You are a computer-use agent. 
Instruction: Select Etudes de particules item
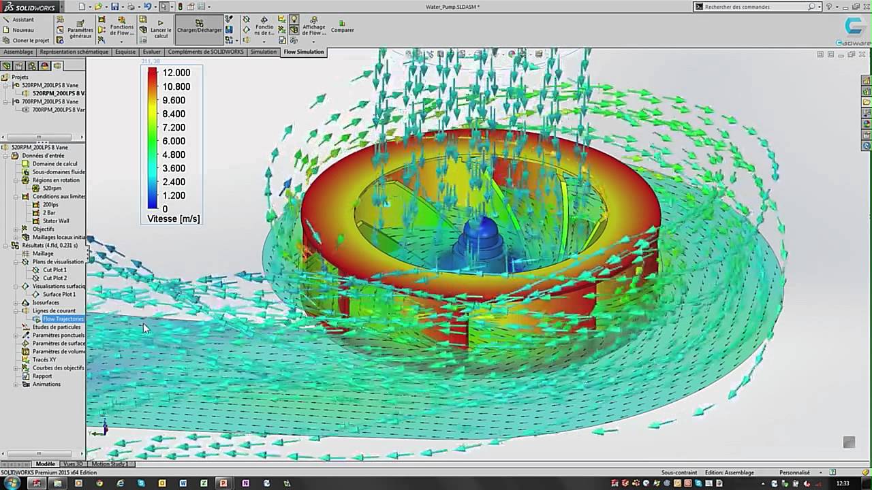point(57,327)
